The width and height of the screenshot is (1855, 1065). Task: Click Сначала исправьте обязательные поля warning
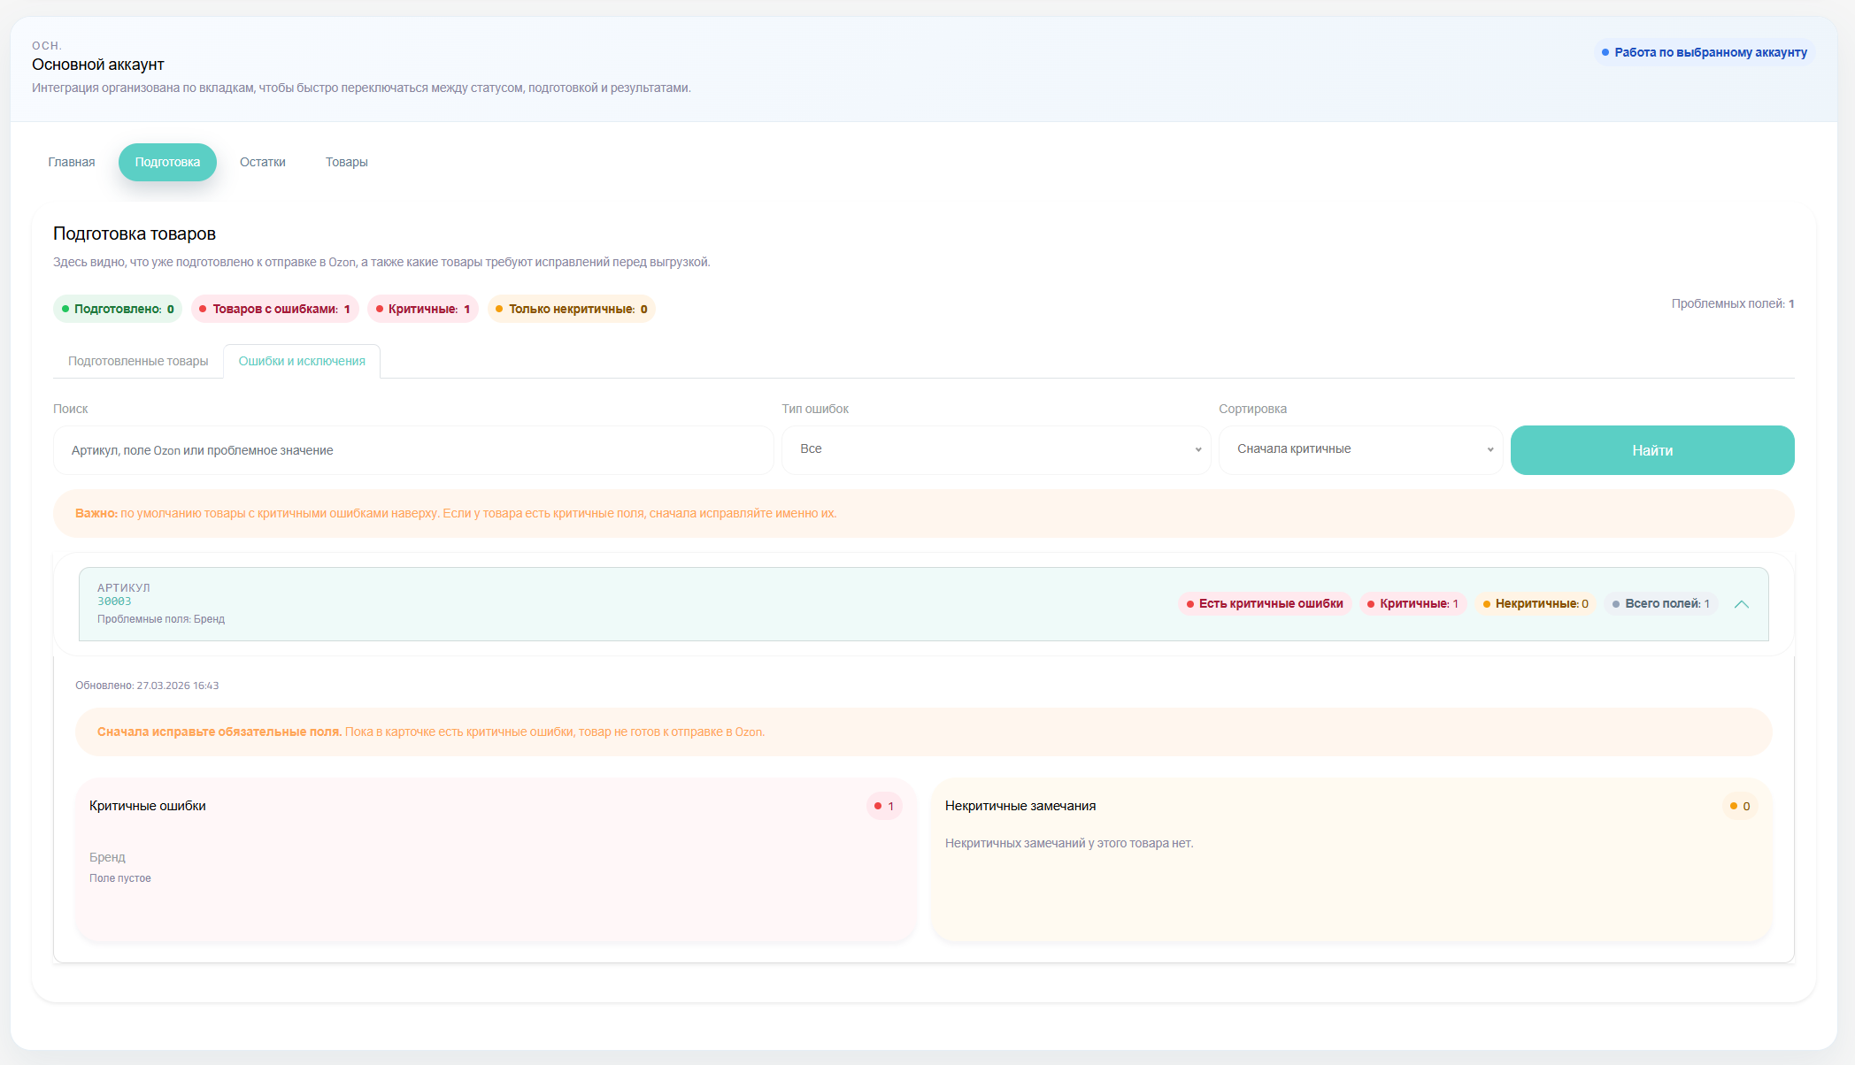431,732
